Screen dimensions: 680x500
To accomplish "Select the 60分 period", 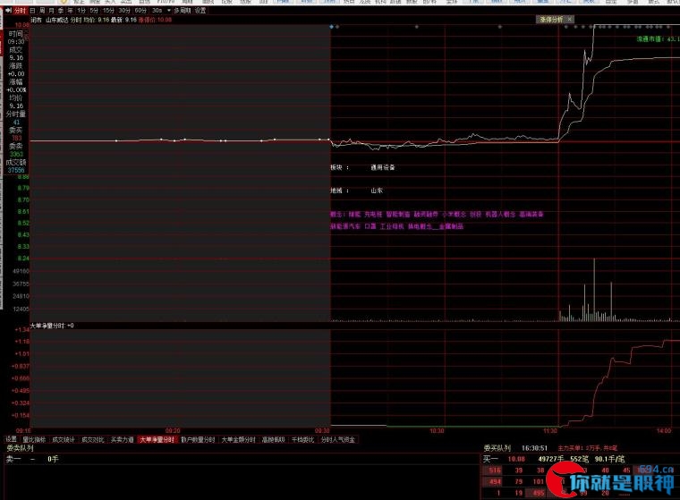I will pos(140,11).
